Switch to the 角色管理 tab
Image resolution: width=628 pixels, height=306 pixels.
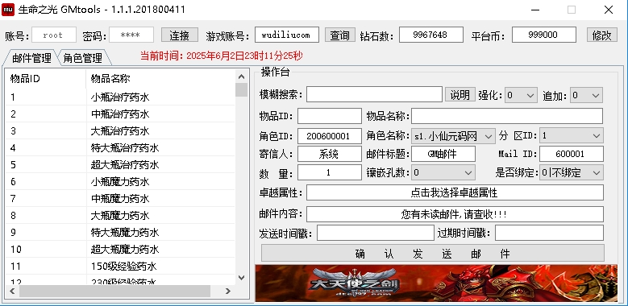tap(82, 59)
